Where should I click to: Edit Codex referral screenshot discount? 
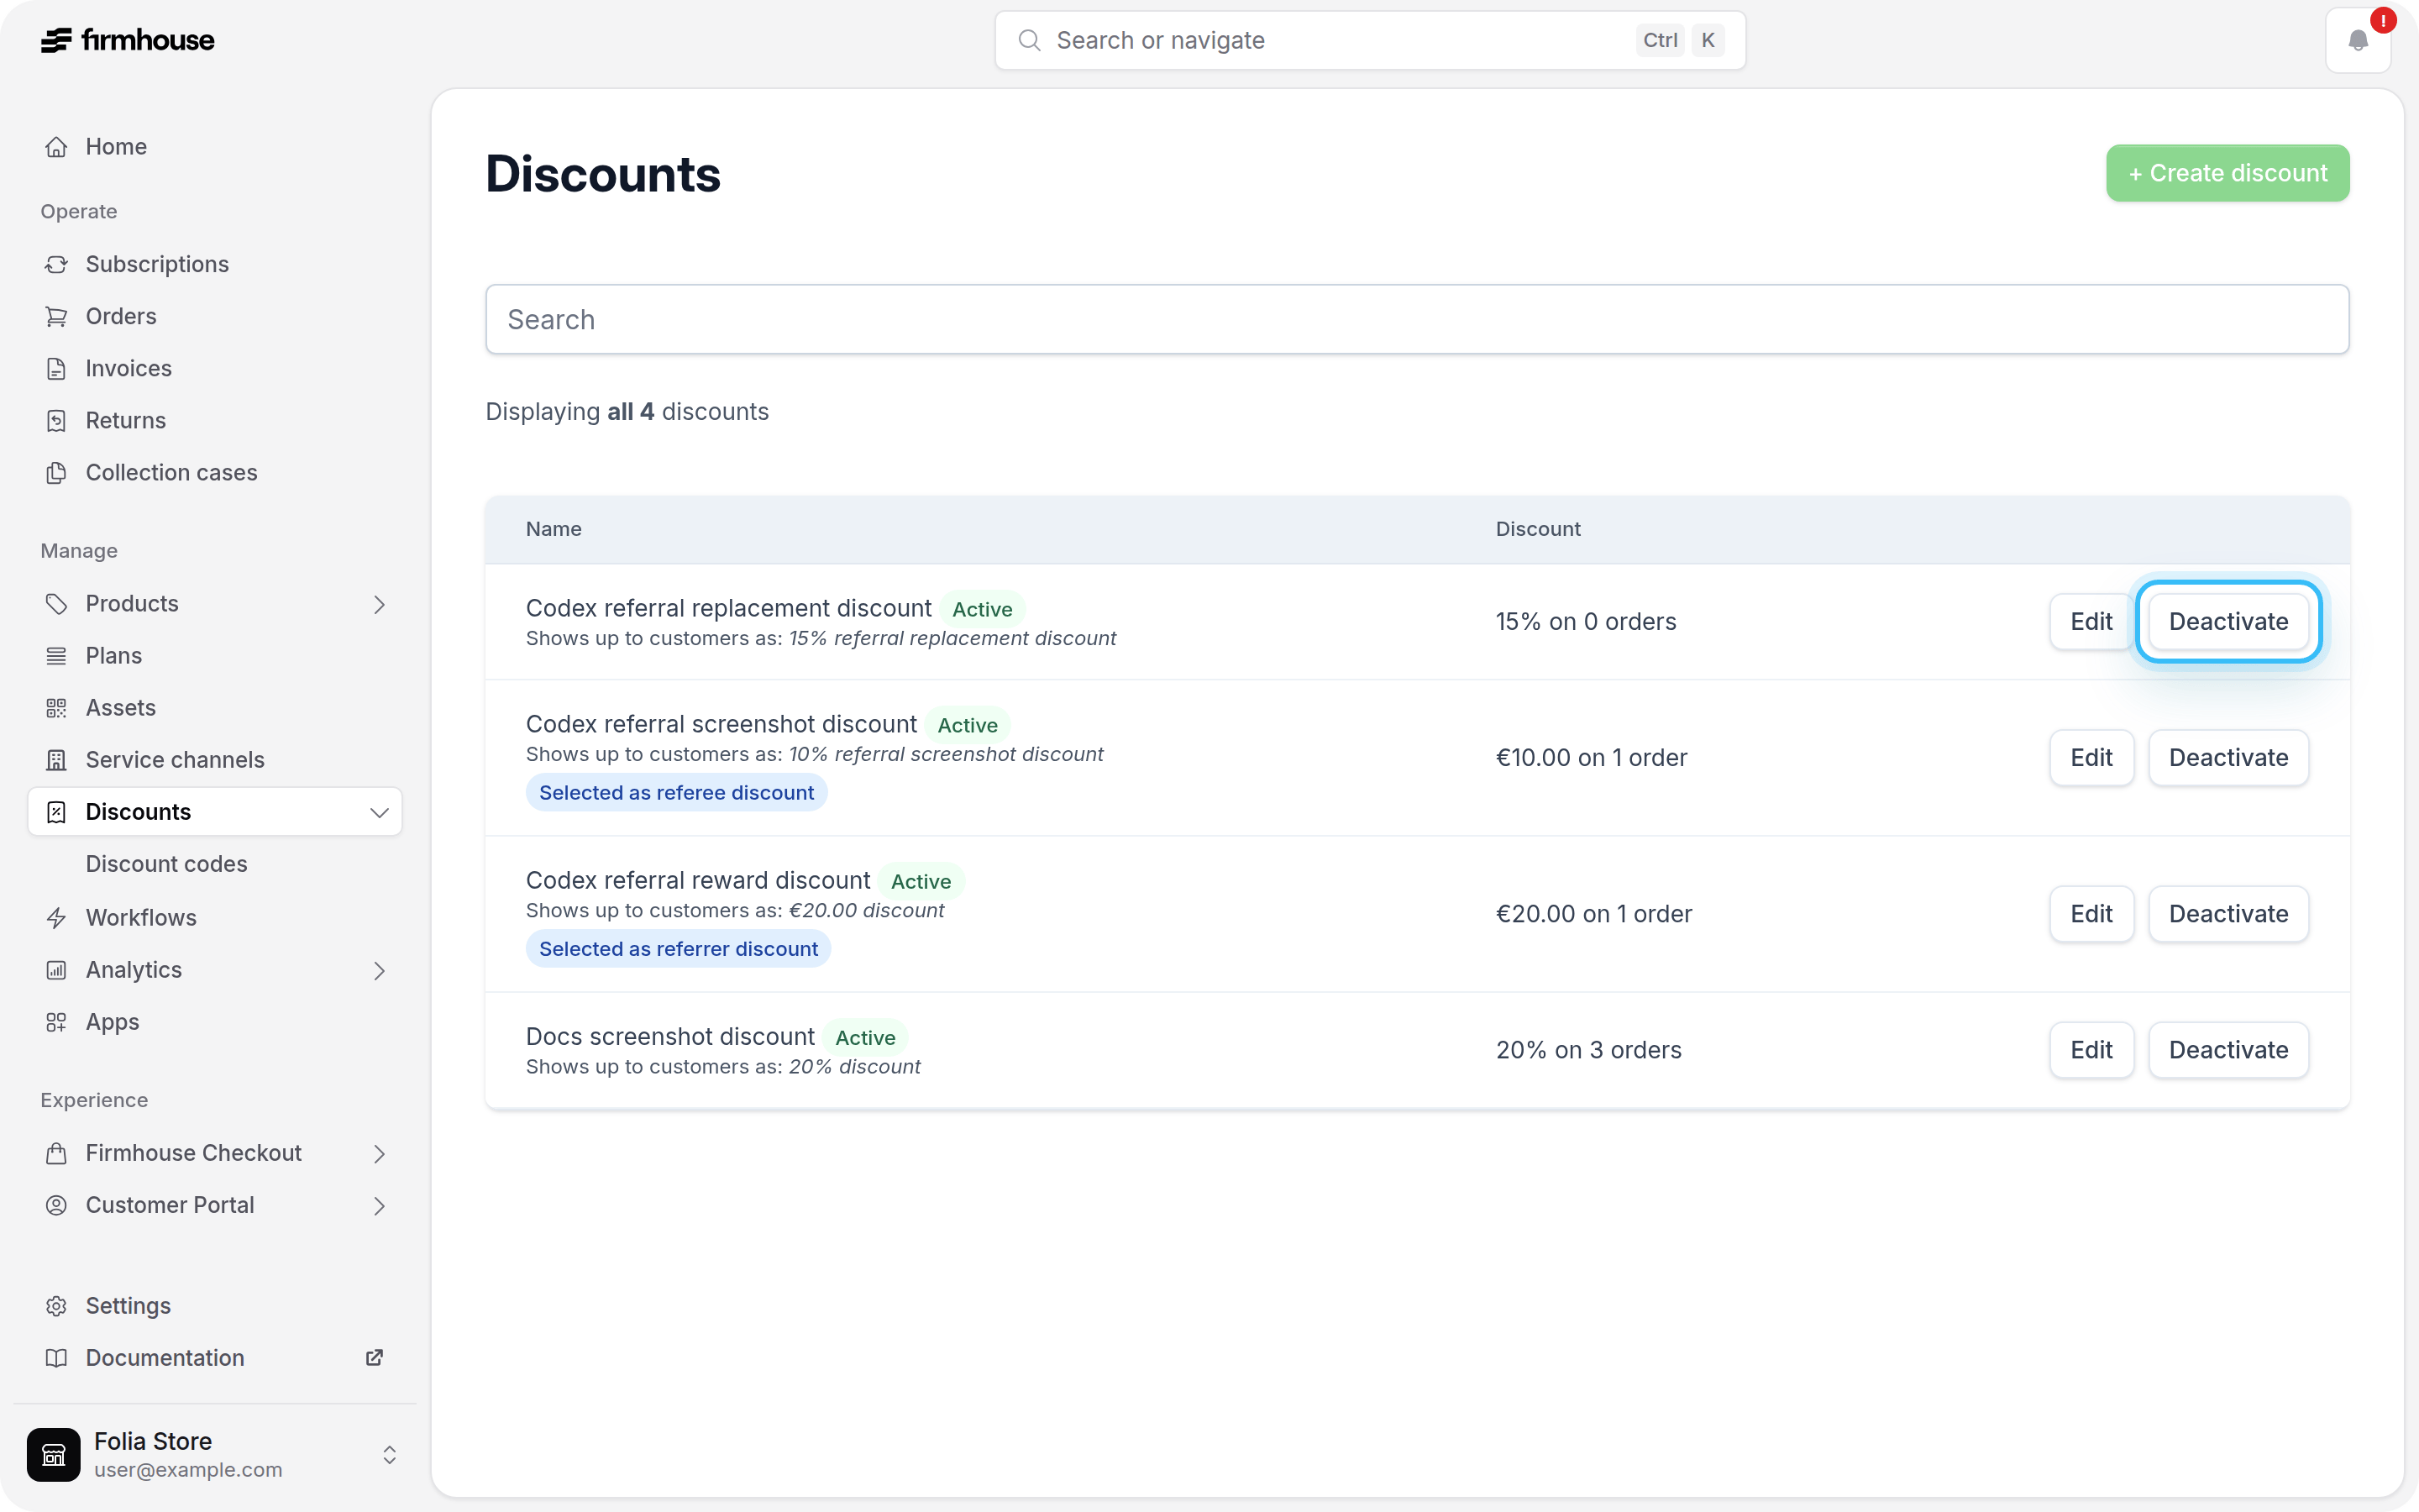(2091, 758)
